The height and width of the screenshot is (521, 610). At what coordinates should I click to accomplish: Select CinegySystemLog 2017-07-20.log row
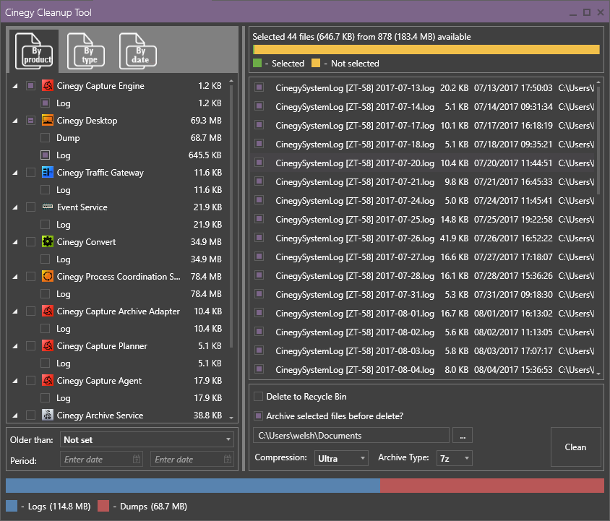pyautogui.click(x=423, y=163)
